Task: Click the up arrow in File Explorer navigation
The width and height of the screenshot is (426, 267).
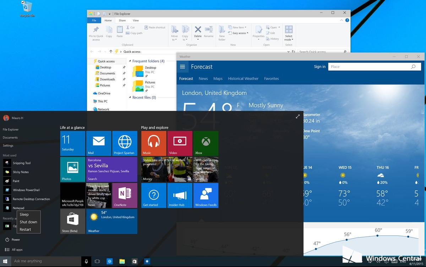Action: pos(111,51)
